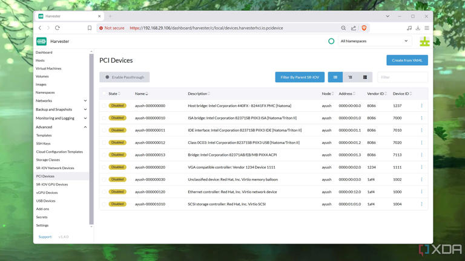Viewport: 465px width, 261px height.
Task: Expand the Networks sidebar section
Action: coord(85,101)
